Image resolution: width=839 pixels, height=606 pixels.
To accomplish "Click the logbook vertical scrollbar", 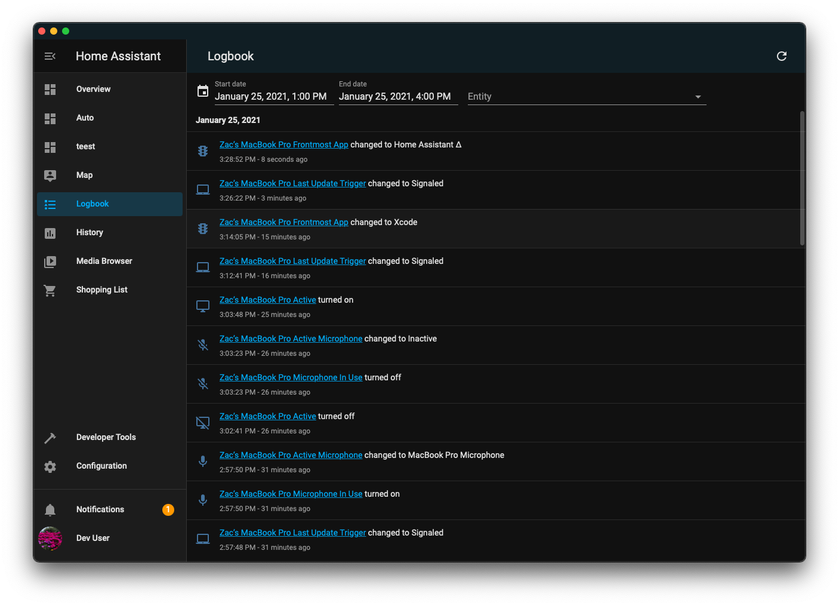I will [x=802, y=178].
